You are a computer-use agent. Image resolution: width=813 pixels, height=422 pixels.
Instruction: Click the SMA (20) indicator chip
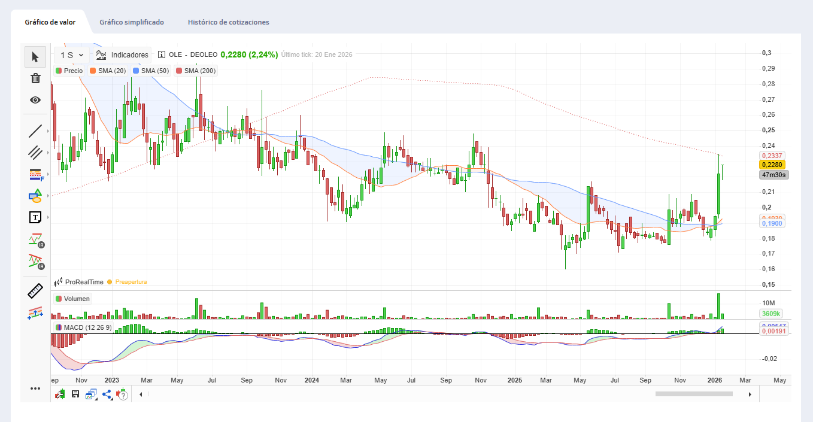(108, 71)
